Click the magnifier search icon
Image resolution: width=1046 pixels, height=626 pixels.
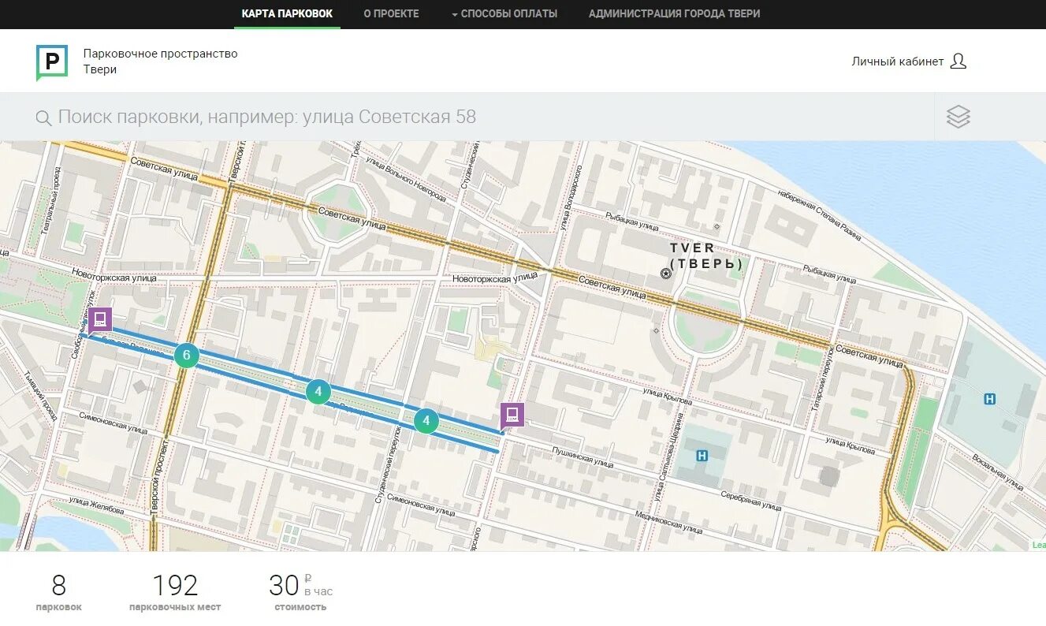click(43, 118)
